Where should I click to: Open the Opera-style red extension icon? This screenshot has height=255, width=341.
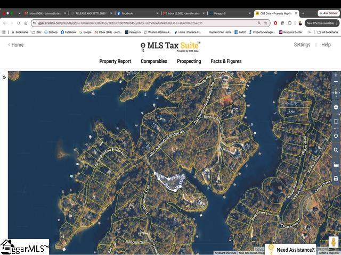pyautogui.click(x=275, y=23)
